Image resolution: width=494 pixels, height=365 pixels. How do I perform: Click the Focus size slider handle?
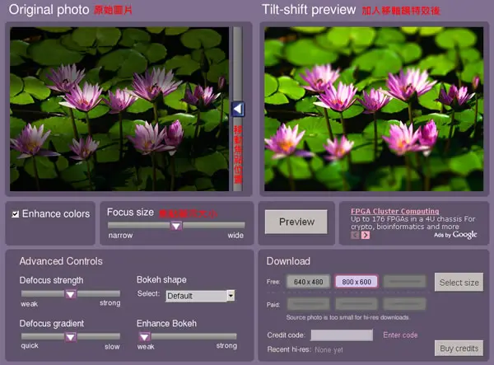point(176,226)
